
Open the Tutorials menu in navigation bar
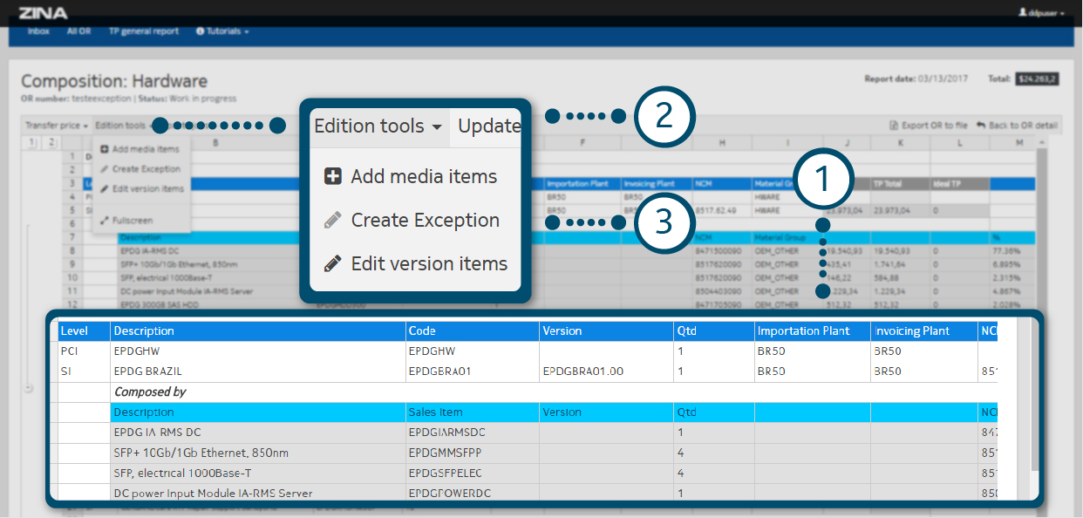(x=227, y=31)
